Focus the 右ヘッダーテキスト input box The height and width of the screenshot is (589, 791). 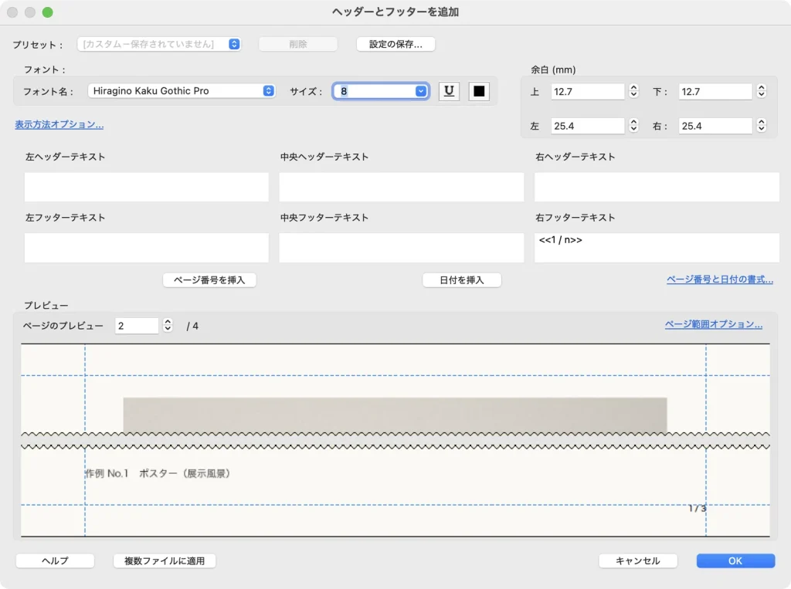tap(657, 187)
